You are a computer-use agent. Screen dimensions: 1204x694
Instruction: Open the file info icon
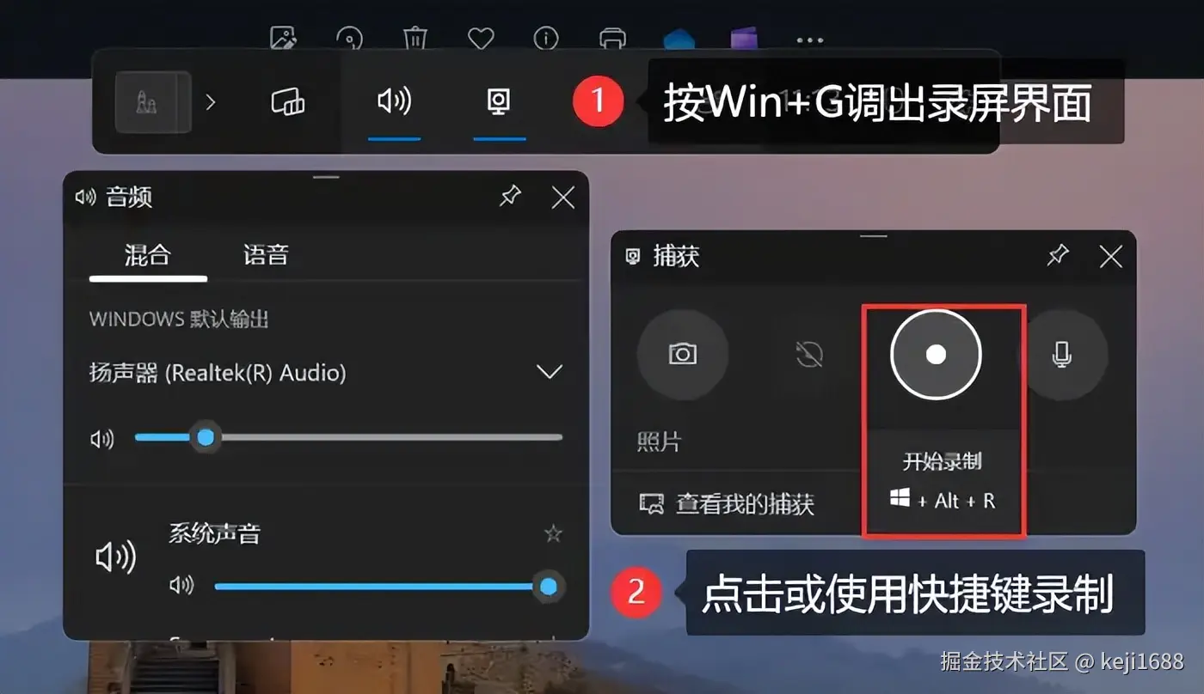(546, 39)
